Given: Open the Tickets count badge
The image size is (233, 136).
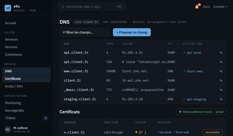Looking at the screenshot, I should pyautogui.click(x=45, y=118).
